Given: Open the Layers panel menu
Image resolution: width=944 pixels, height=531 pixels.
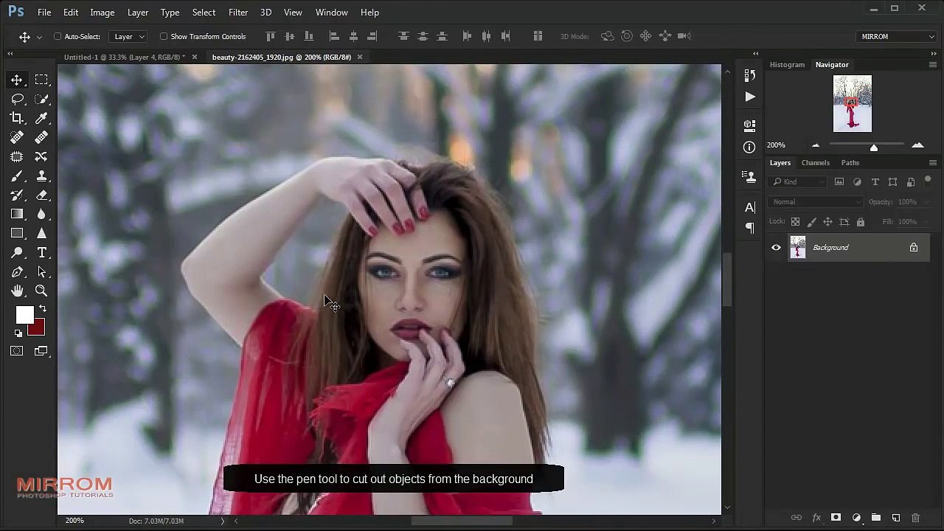Looking at the screenshot, I should pos(932,163).
